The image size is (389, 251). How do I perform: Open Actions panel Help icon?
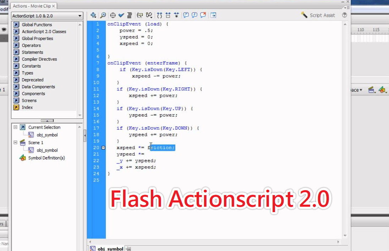[344, 15]
